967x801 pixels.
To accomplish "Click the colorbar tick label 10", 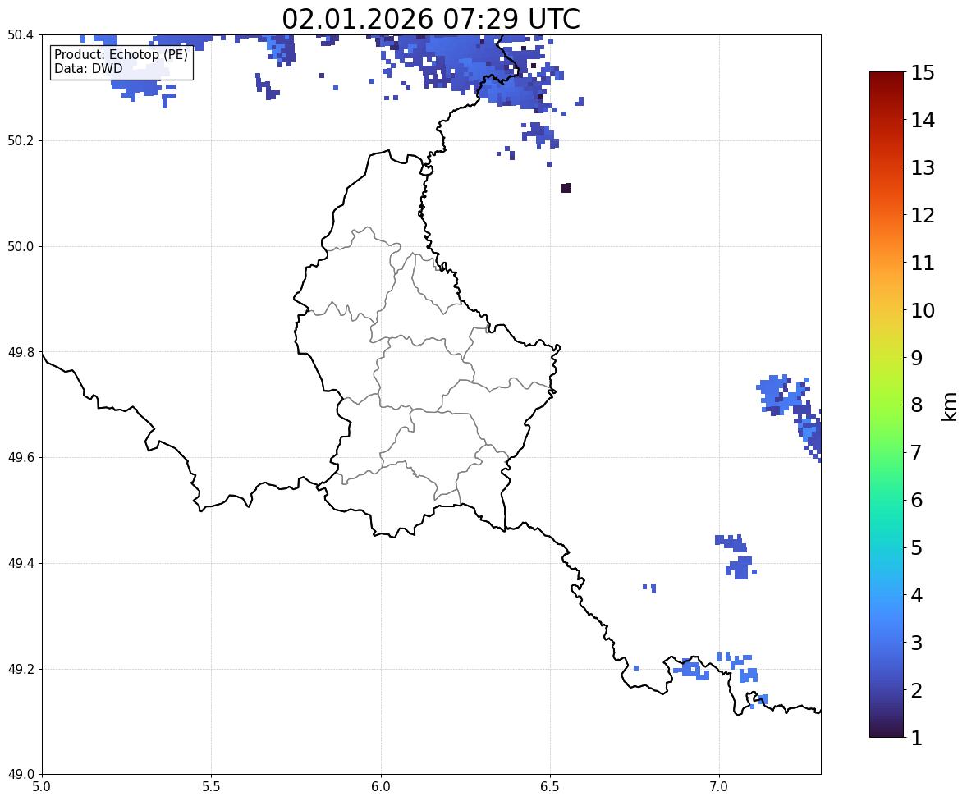I will [x=923, y=309].
